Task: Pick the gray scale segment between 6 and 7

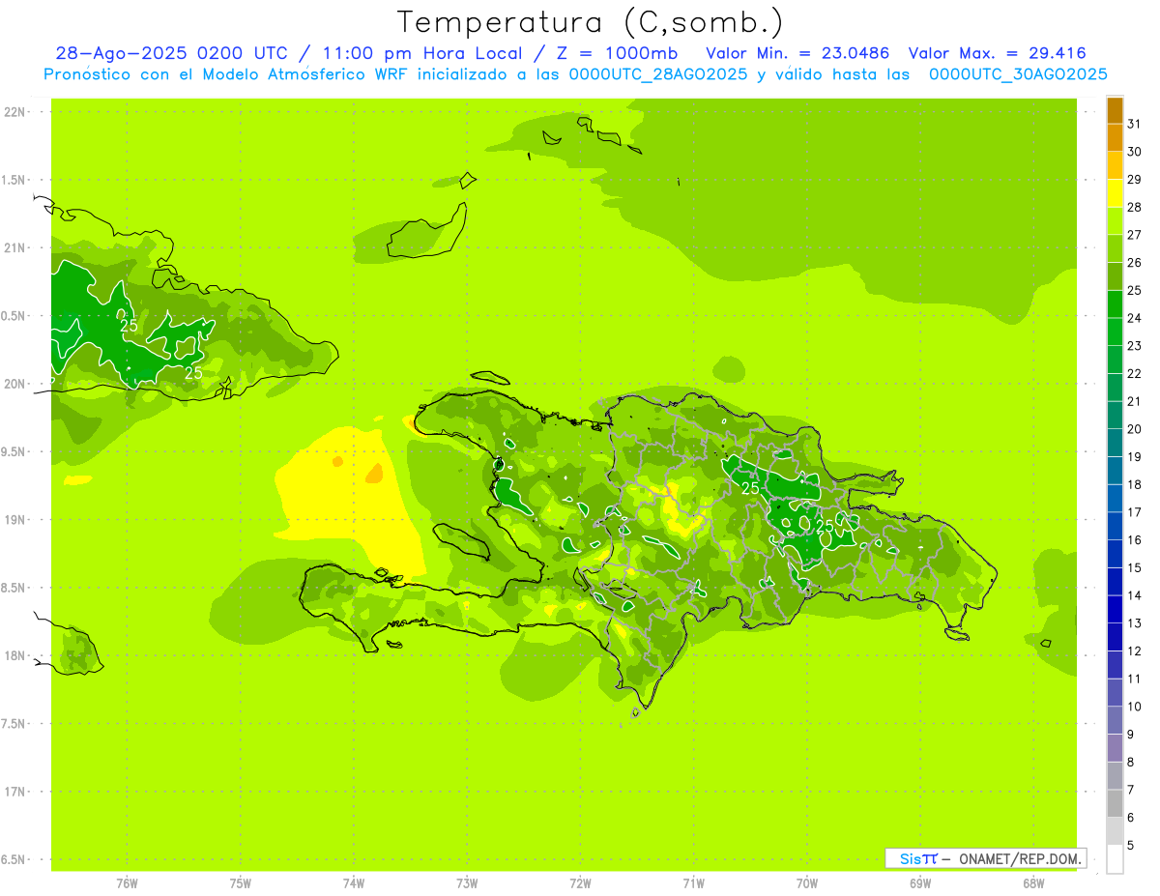Action: point(1115,803)
